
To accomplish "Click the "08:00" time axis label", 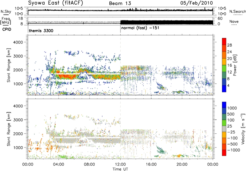I will tap(89, 165).
